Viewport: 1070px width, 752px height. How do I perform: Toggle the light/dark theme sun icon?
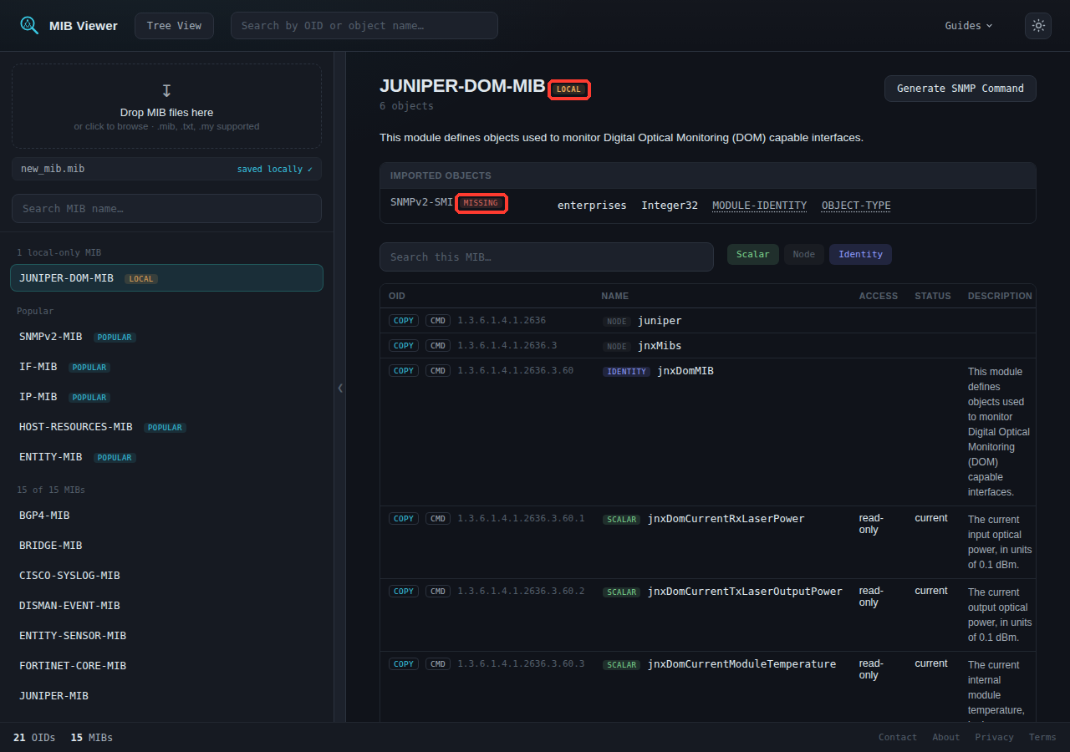[1038, 26]
